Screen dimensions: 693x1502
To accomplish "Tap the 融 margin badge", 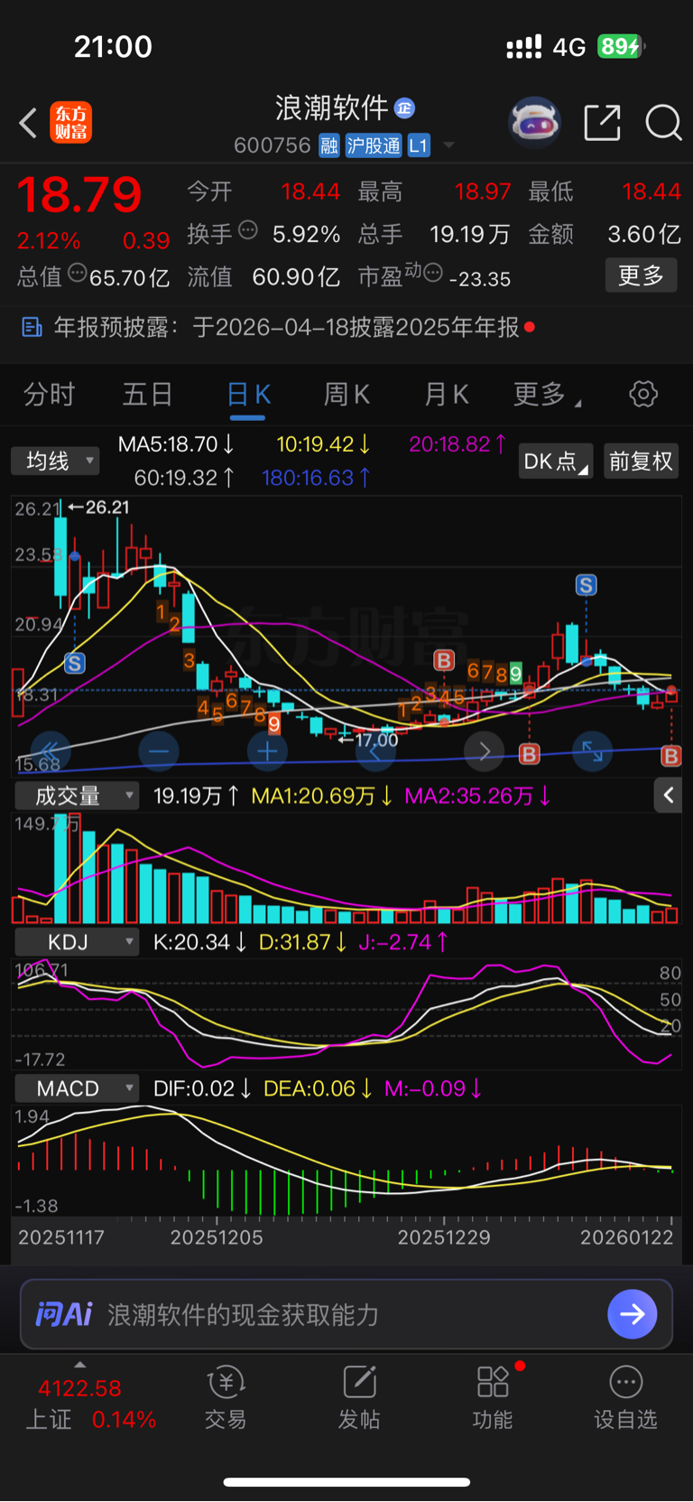I will click(329, 145).
